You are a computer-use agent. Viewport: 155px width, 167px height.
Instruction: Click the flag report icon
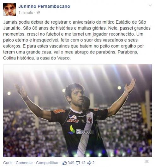[x=147, y=162]
